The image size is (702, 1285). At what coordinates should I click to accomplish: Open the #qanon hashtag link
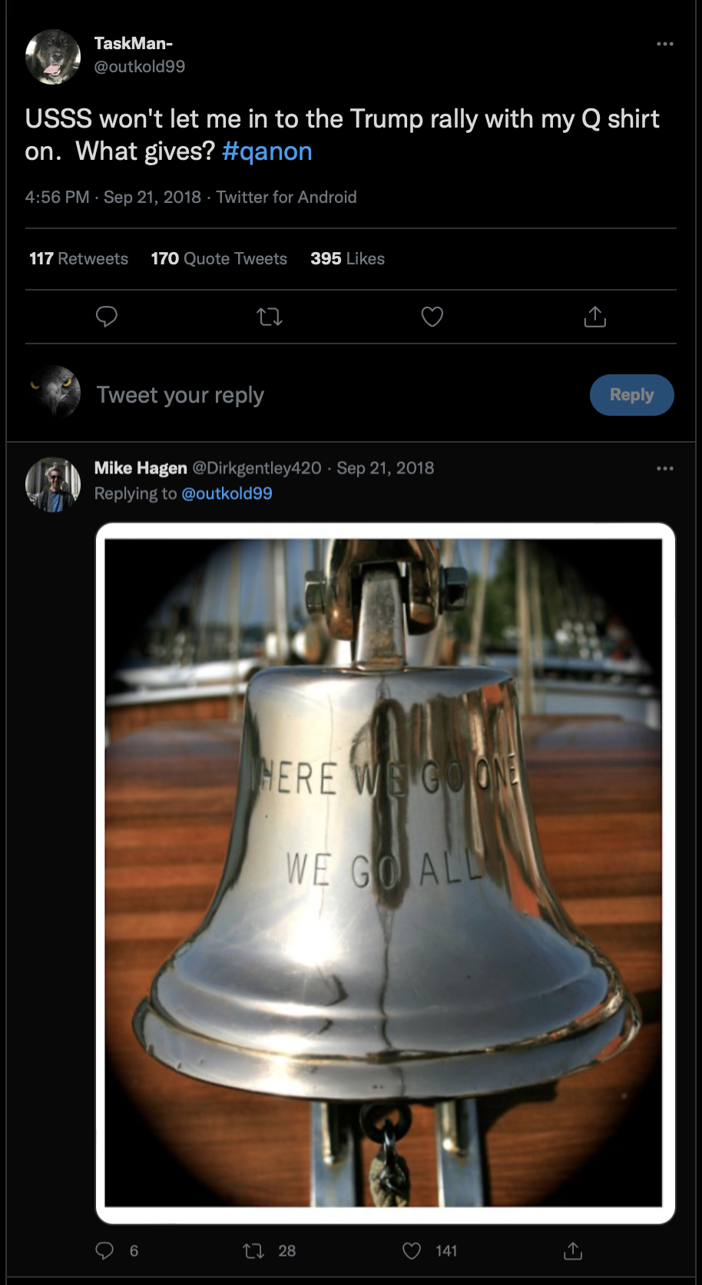[267, 151]
